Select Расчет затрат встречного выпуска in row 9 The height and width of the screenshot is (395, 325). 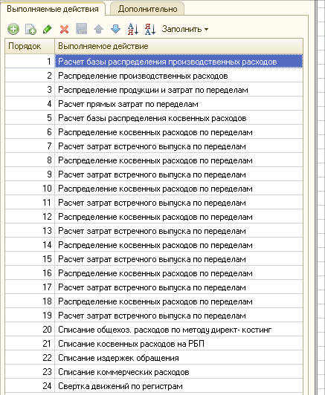tap(179, 174)
